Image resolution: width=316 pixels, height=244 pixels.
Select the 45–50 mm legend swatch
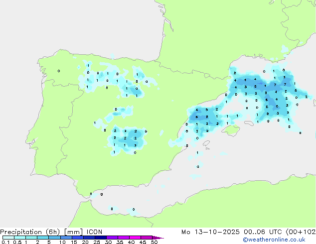pyautogui.click(x=147, y=238)
